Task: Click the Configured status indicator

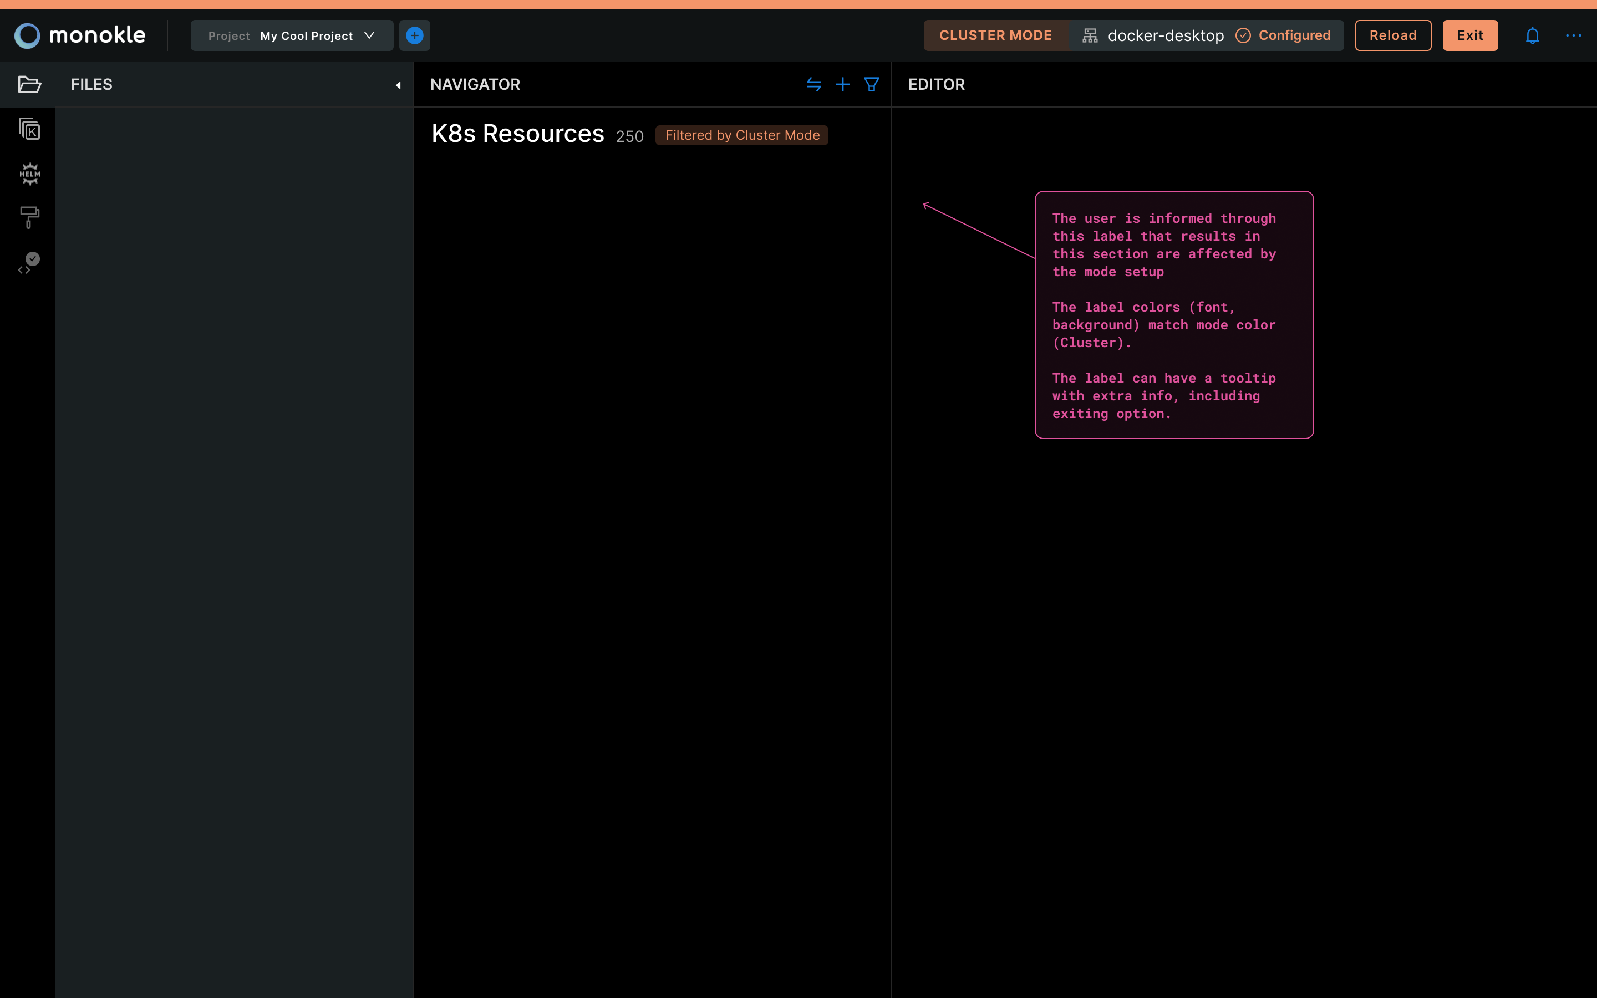Action: click(1285, 35)
